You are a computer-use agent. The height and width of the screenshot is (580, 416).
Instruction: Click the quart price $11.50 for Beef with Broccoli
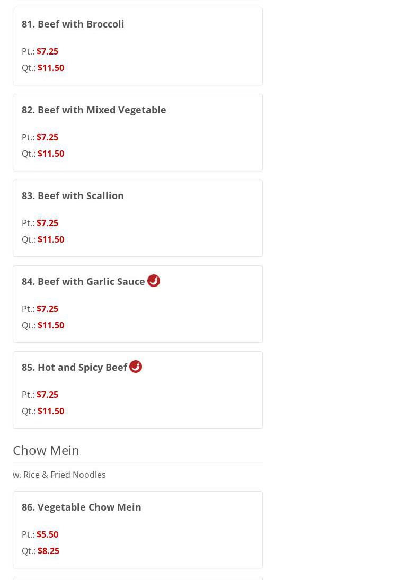(x=51, y=68)
